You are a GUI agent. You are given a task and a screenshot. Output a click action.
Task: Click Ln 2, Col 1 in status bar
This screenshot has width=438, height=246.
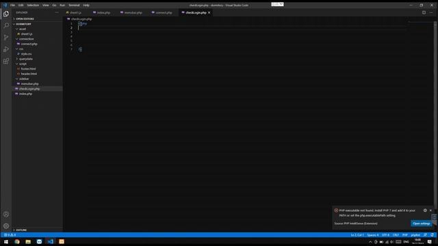pos(357,235)
